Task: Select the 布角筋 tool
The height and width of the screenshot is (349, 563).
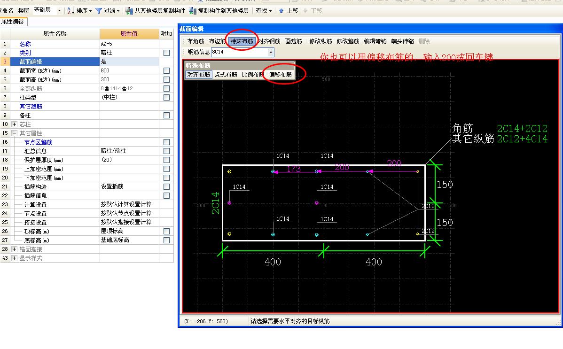Action: point(195,41)
